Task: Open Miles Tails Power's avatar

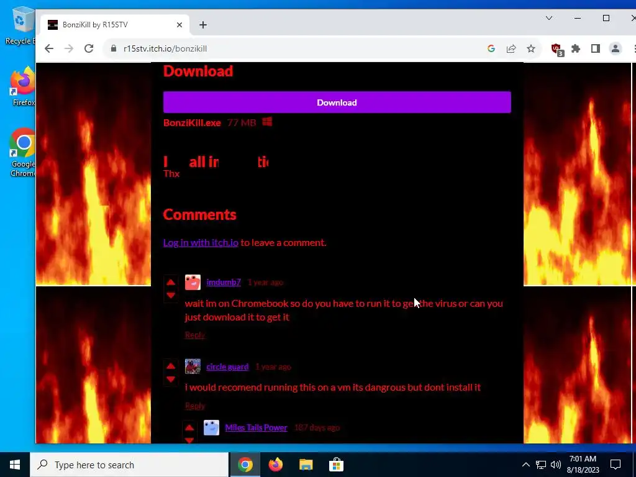Action: [x=211, y=427]
